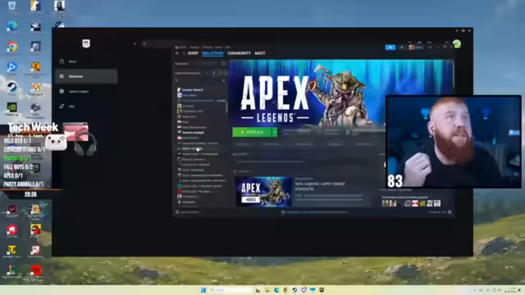Expand the library filter dropdown in Steam
The width and height of the screenshot is (525, 295).
[207, 73]
